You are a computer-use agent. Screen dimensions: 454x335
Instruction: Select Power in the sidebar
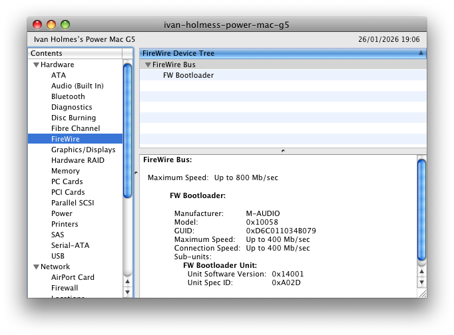click(62, 213)
